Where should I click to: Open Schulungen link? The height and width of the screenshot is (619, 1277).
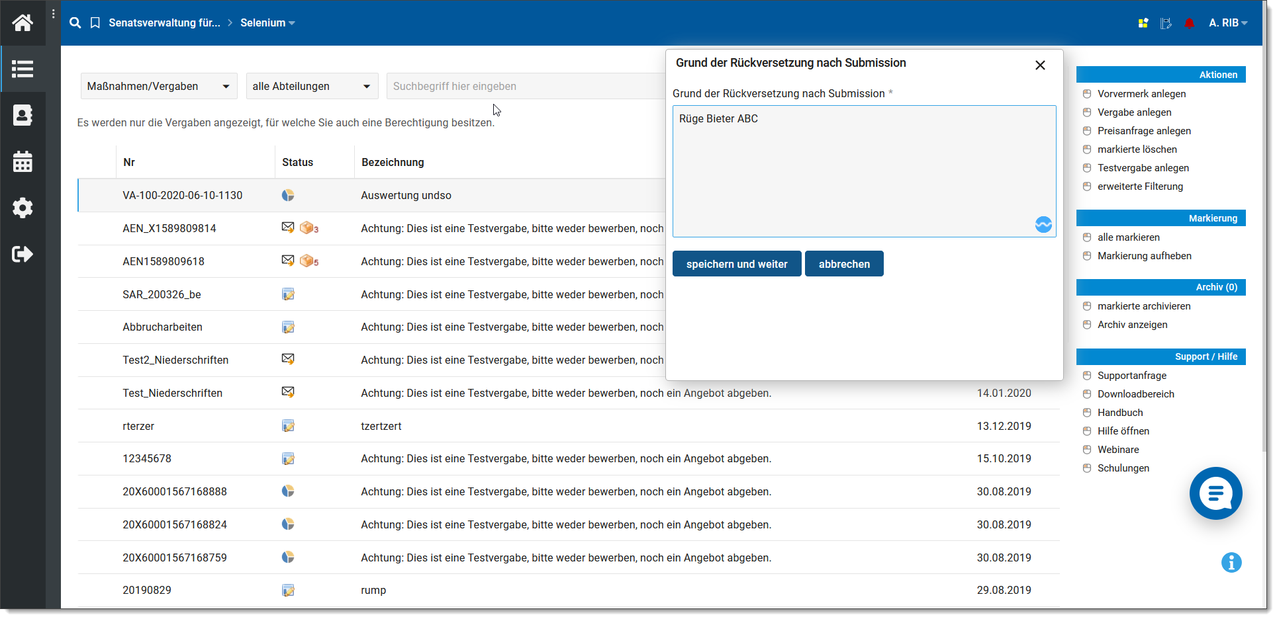pyautogui.click(x=1123, y=468)
